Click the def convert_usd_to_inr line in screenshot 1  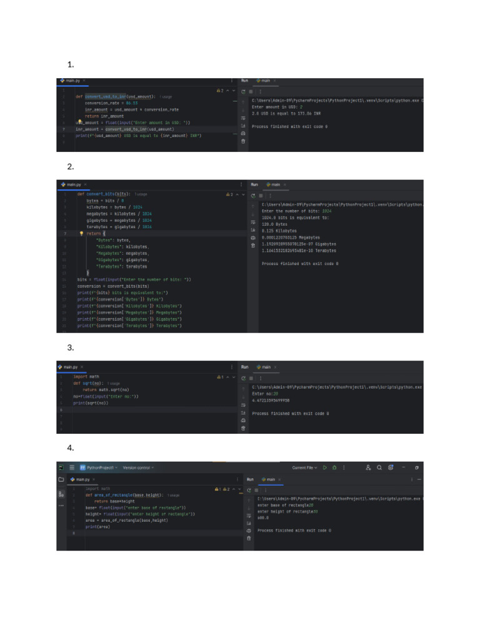(x=116, y=97)
